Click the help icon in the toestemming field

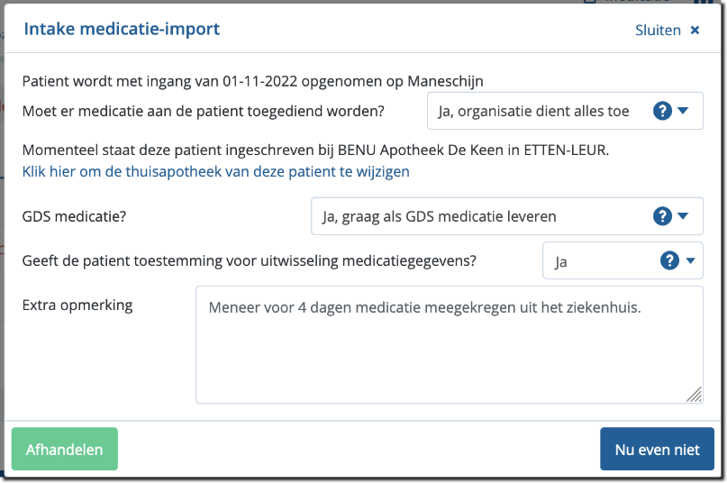[x=669, y=261]
